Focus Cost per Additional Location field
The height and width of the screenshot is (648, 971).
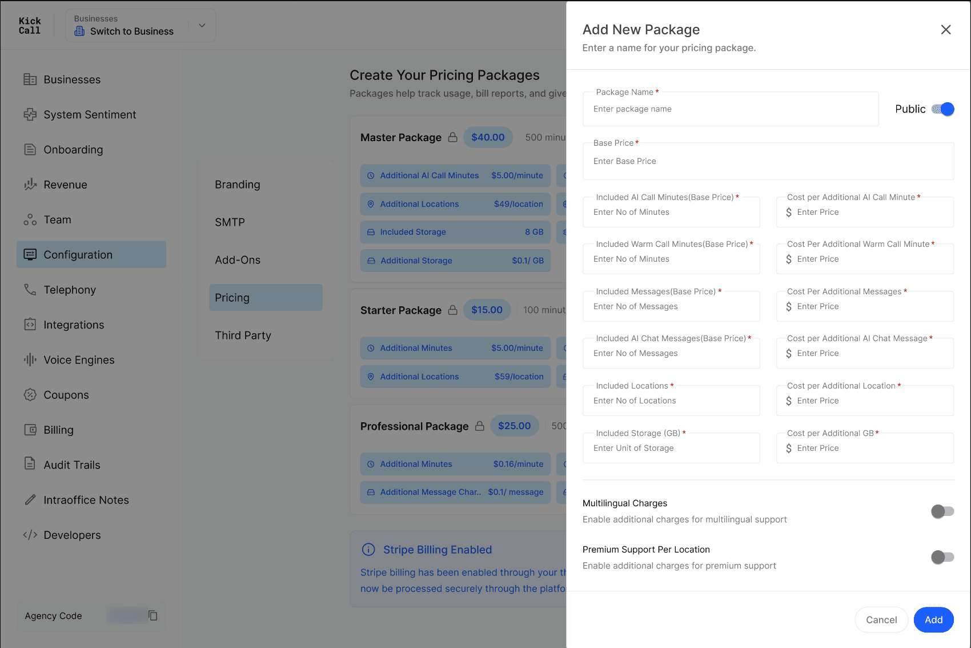[x=865, y=401]
